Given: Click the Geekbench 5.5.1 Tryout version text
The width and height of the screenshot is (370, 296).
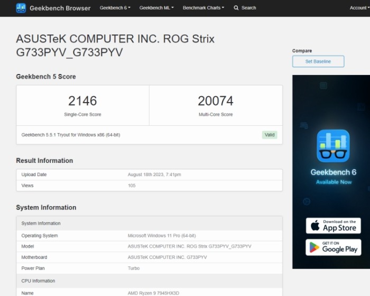Looking at the screenshot, I should [x=71, y=135].
